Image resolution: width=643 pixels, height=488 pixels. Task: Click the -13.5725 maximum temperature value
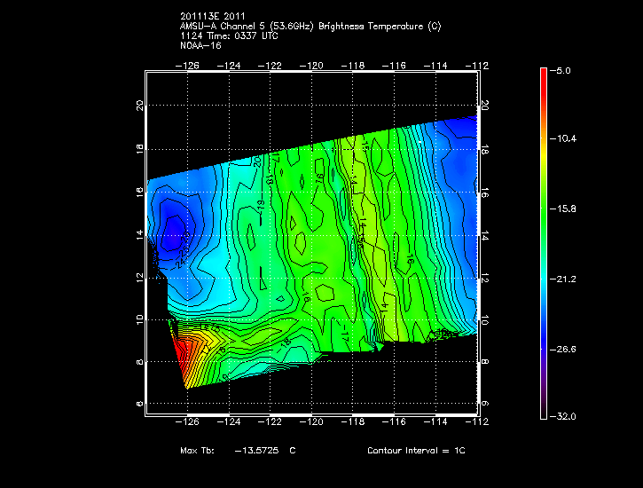255,451
